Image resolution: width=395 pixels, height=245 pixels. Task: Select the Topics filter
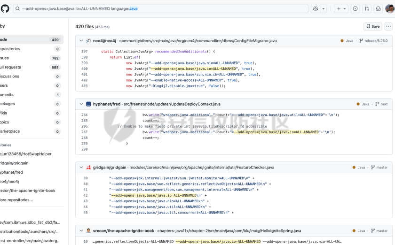[31, 122]
